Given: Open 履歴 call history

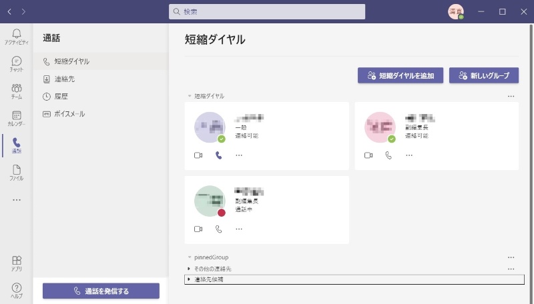Looking at the screenshot, I should tap(61, 96).
